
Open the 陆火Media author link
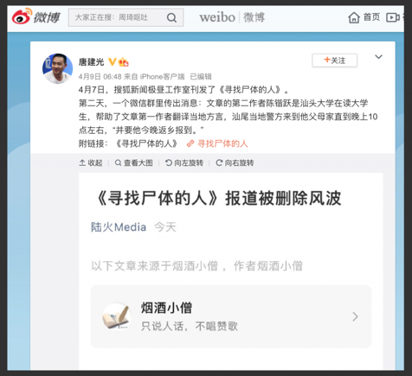click(x=119, y=227)
